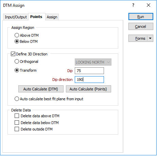Enable Delete data above DTM
This screenshot has height=156, width=157.
point(17,116)
